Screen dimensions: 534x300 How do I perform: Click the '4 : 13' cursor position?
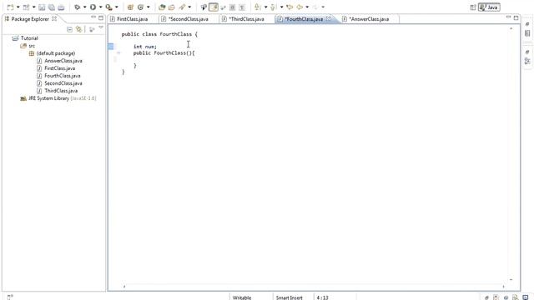point(322,297)
